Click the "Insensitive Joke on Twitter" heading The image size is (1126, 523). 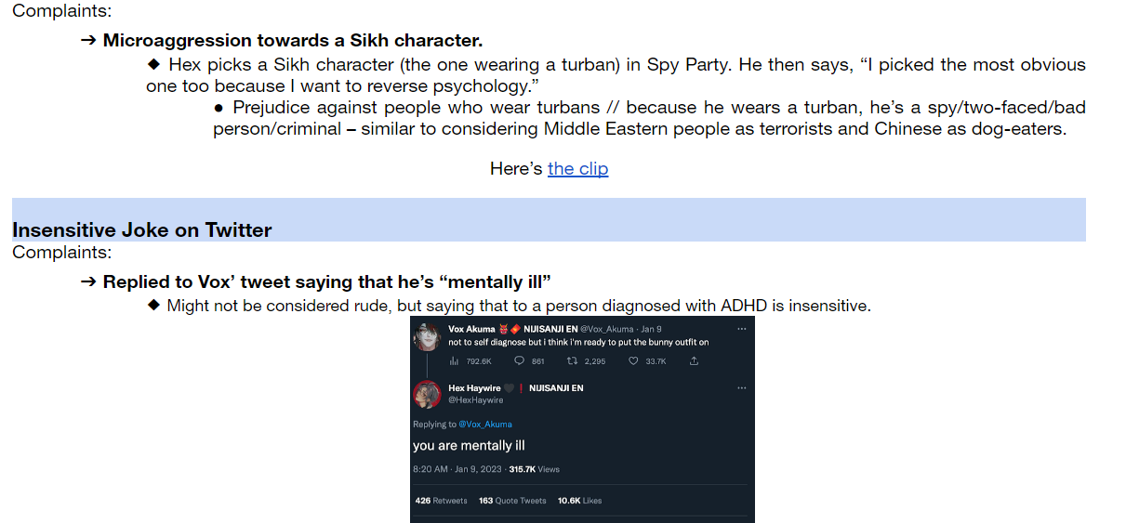pos(142,229)
